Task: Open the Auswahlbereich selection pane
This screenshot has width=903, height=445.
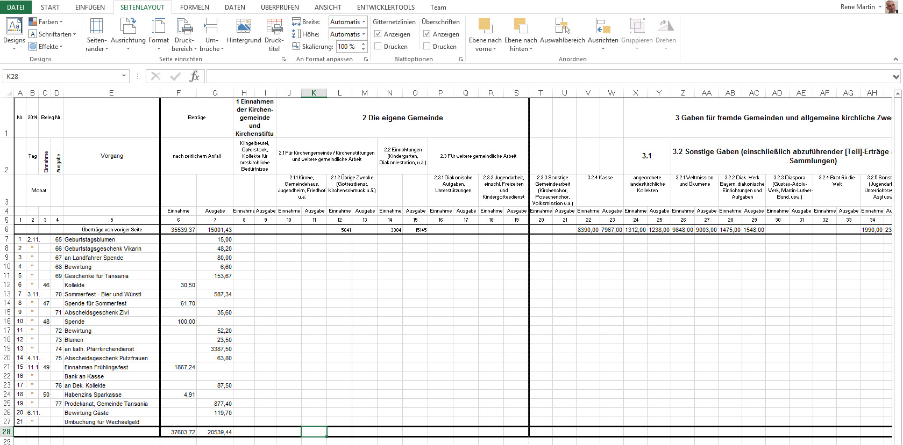Action: [x=562, y=27]
